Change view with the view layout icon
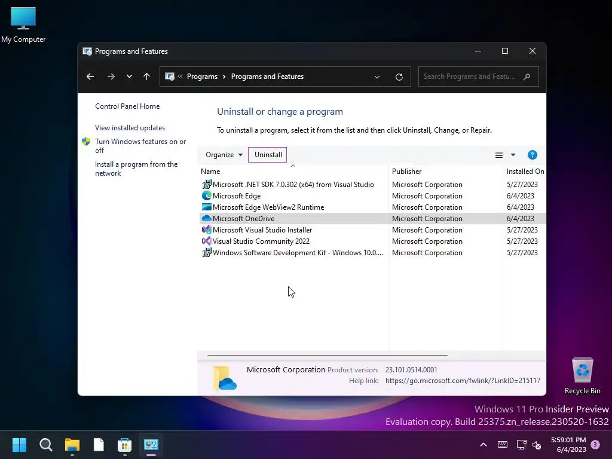612x459 pixels. click(499, 155)
